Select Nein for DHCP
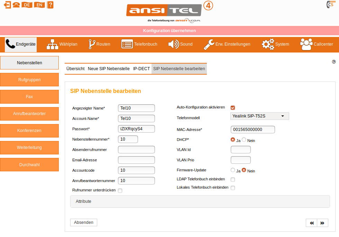Image resolution: width=339 pixels, height=237 pixels. (x=244, y=140)
